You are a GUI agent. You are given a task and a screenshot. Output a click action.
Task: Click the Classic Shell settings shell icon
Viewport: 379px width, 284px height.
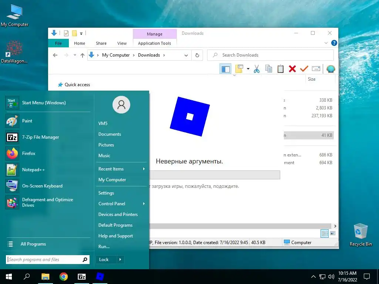pos(331,69)
